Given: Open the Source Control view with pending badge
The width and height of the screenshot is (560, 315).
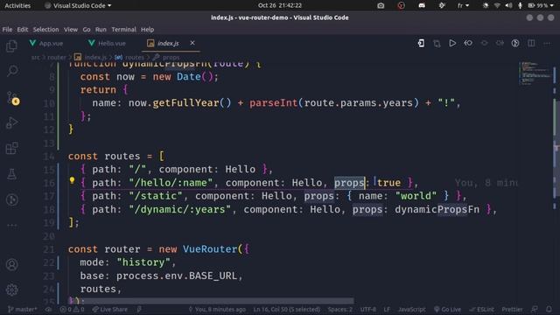Looking at the screenshot, I should 12,98.
